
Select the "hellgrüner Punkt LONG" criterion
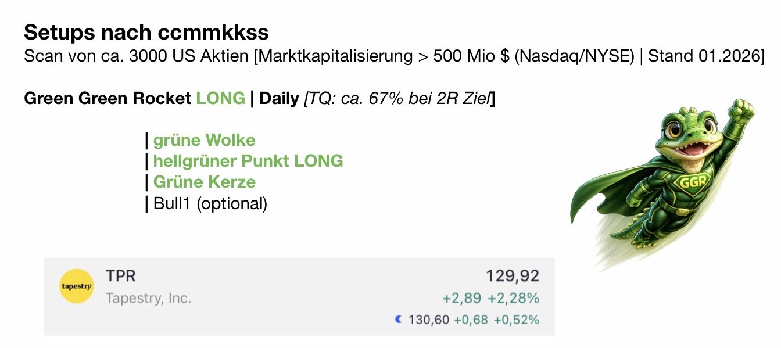[248, 161]
